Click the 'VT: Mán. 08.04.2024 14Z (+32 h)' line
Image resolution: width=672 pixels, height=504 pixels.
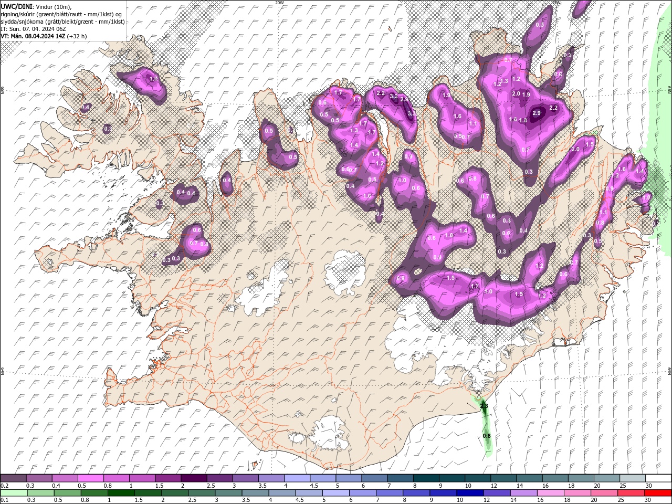pos(44,36)
